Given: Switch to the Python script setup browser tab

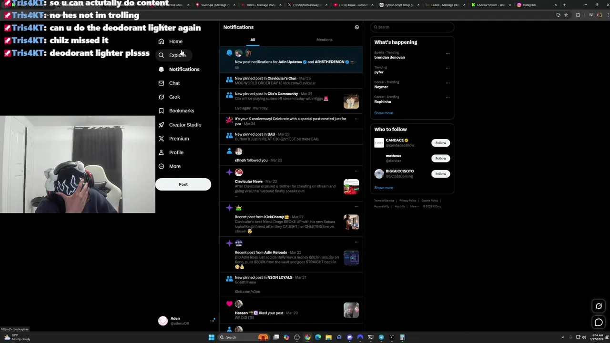Looking at the screenshot, I should pyautogui.click(x=399, y=5).
